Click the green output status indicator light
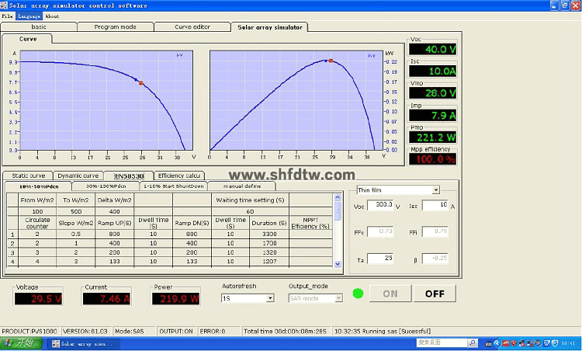Image resolution: width=582 pixels, height=351 pixels. 357,294
